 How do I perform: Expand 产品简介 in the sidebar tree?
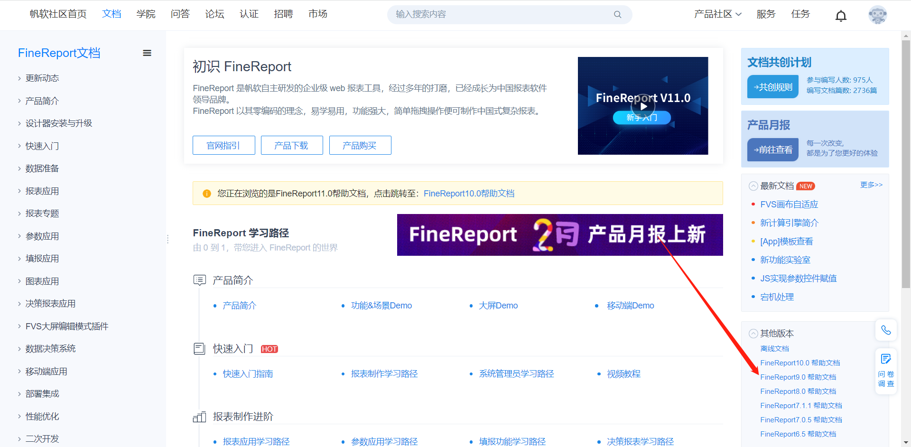(19, 101)
